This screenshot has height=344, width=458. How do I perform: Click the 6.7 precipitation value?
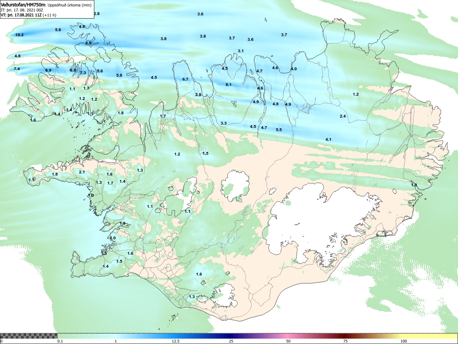[185, 79]
